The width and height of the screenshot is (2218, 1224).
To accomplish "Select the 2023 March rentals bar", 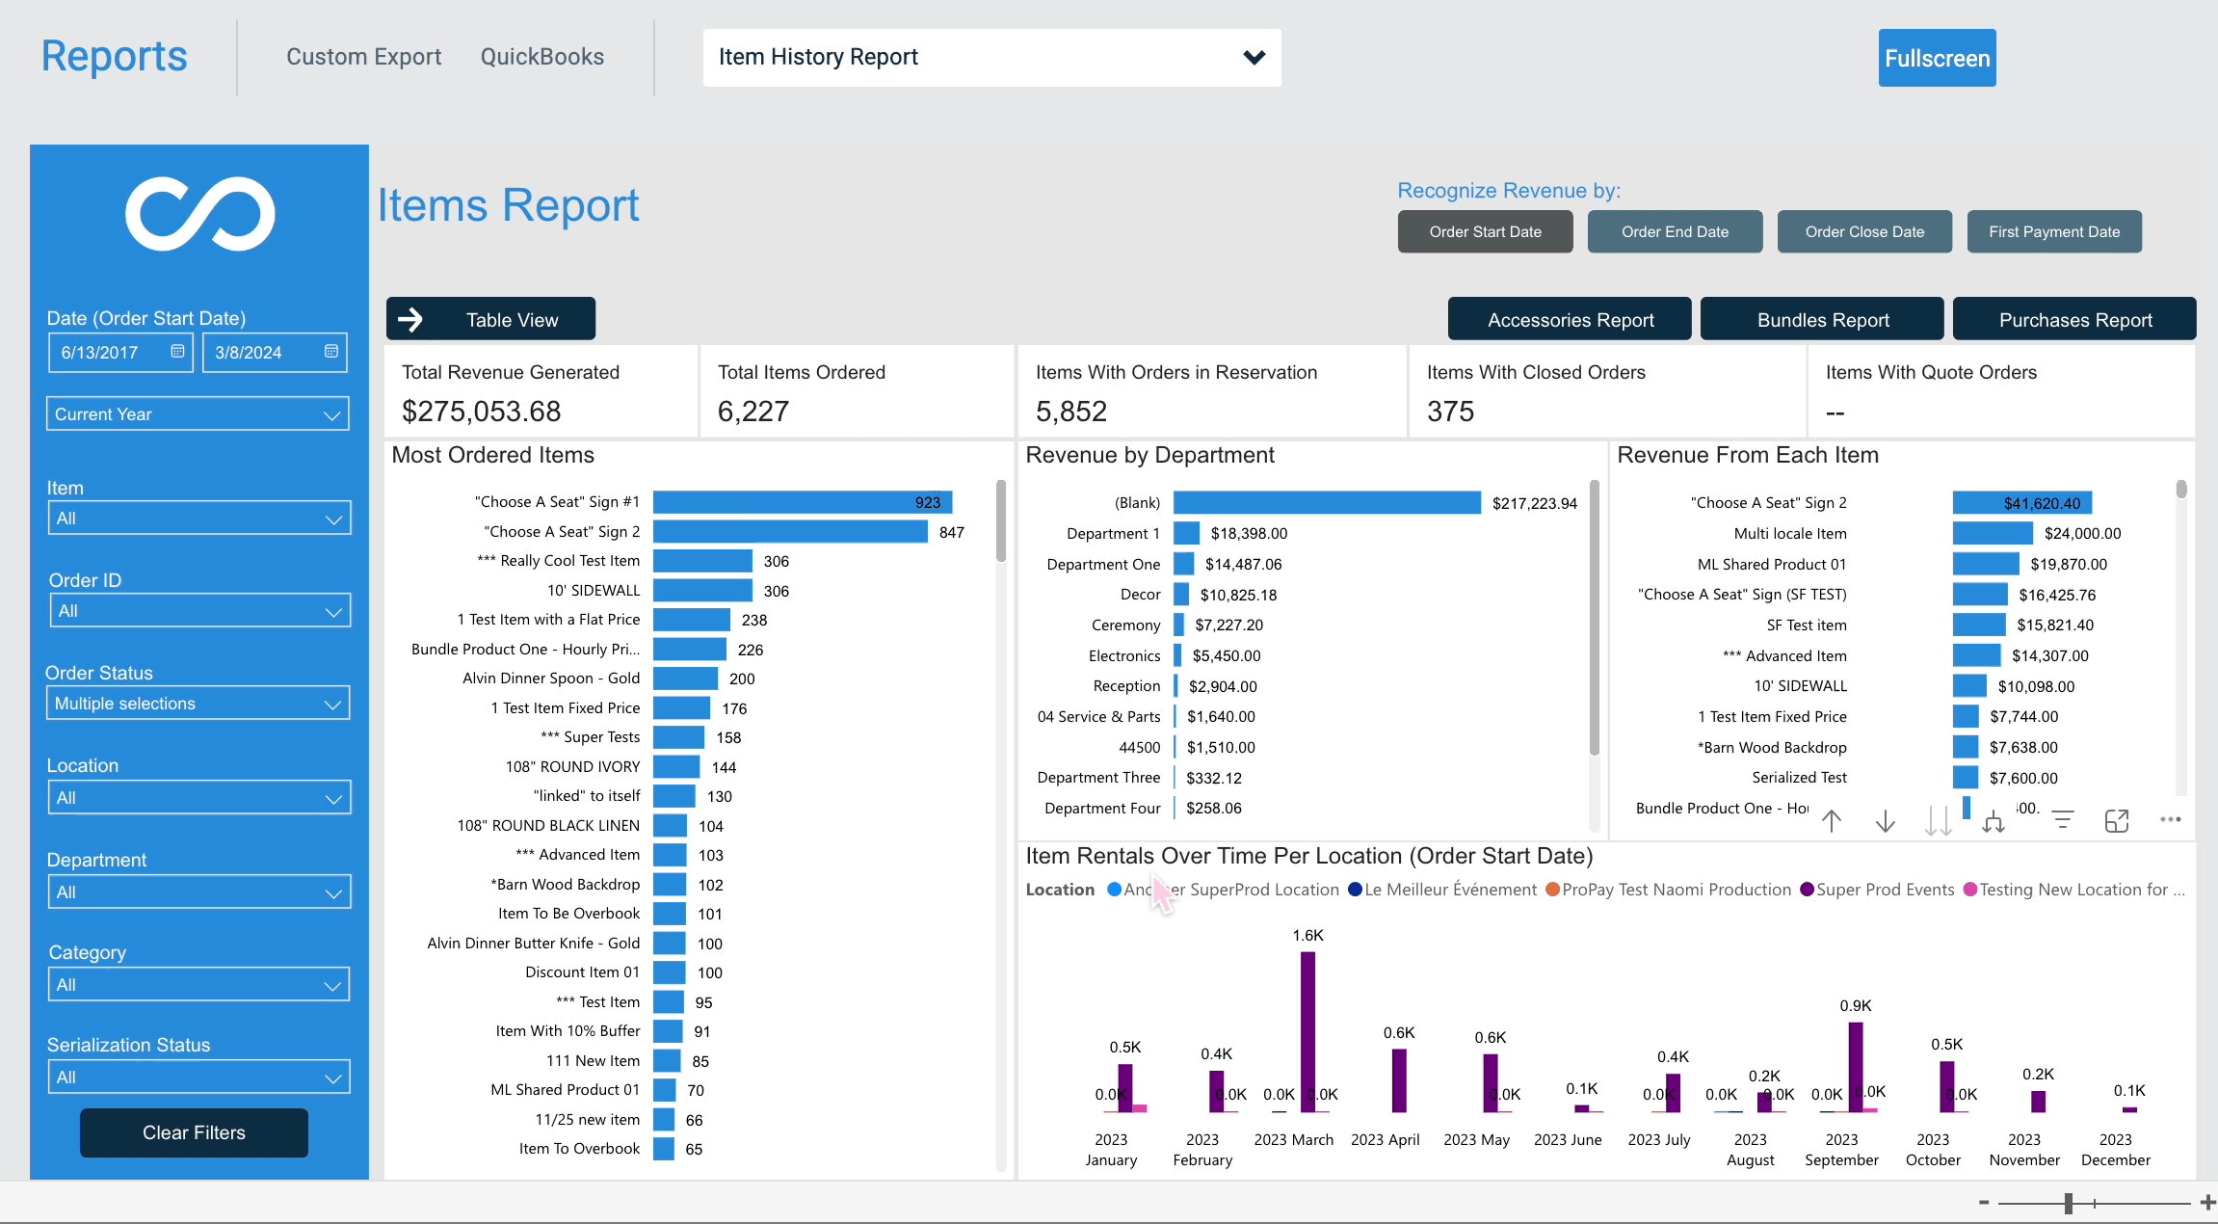I will point(1307,1032).
